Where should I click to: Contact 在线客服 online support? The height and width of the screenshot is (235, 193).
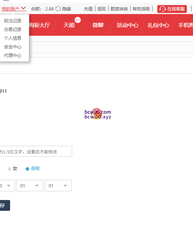[x=172, y=9]
